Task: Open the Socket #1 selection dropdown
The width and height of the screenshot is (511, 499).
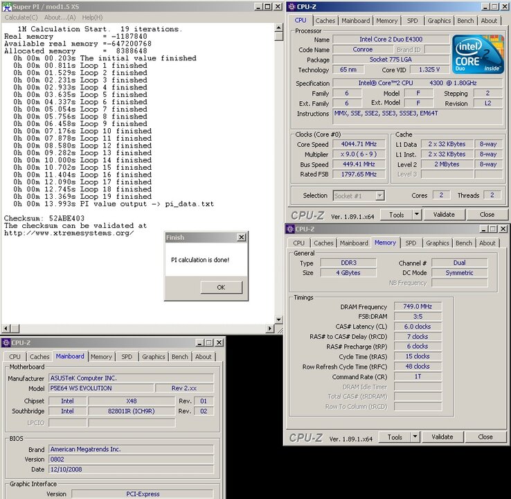Action: point(379,195)
